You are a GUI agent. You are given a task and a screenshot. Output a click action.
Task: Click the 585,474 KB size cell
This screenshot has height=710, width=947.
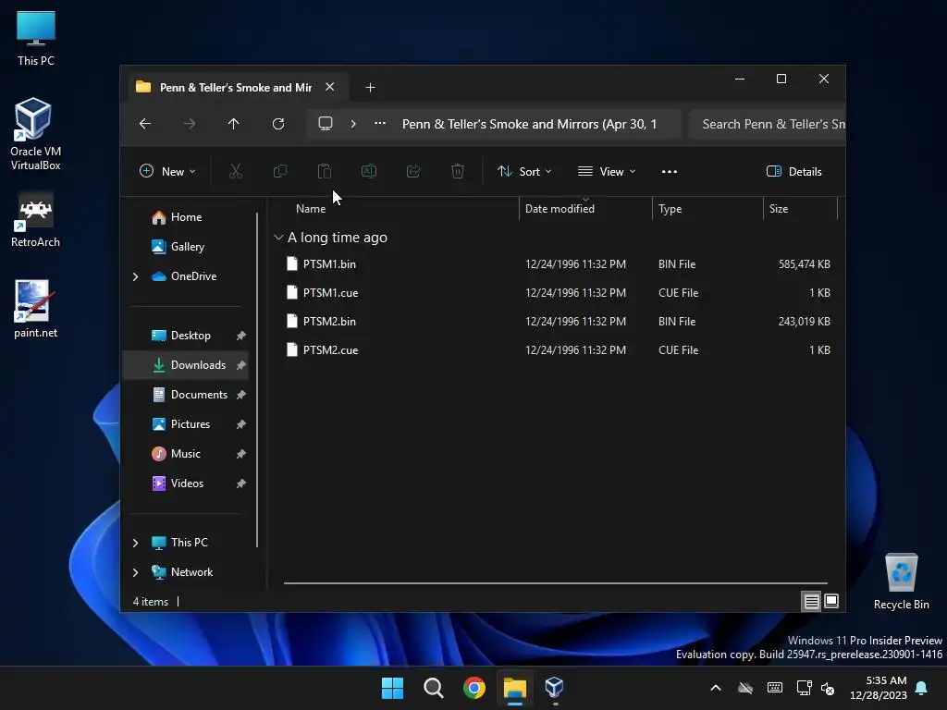click(x=804, y=264)
